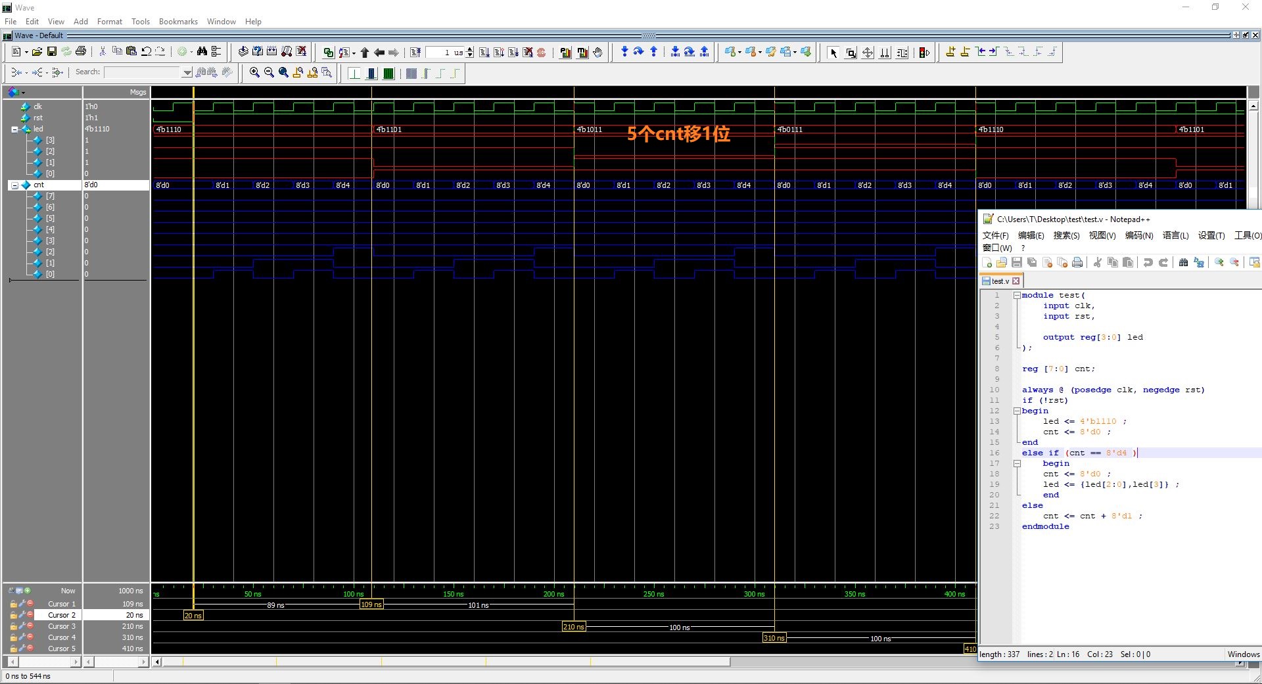Click the Find Next Transition arrow icon
Screen dimensions: 1262x684
pyautogui.click(x=994, y=52)
